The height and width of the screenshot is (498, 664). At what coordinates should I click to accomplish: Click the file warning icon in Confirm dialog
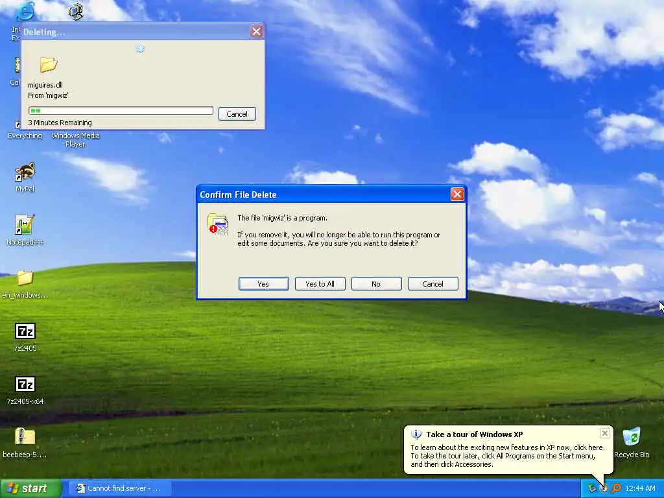coord(218,224)
